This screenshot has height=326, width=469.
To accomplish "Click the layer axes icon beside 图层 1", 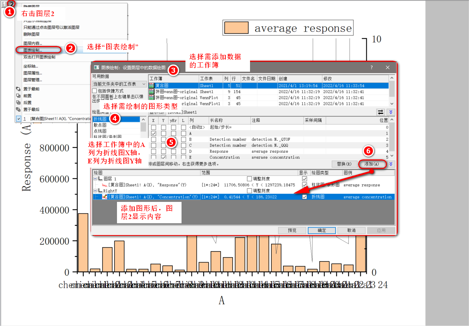I will pyautogui.click(x=100, y=179).
